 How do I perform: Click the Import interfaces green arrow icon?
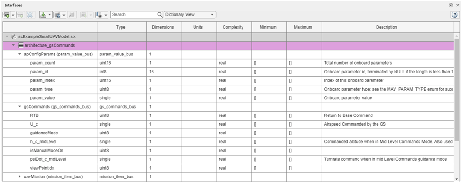pyautogui.click(x=43, y=15)
